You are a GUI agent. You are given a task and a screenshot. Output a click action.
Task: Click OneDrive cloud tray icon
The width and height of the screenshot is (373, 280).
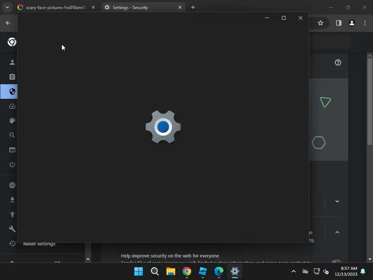point(305,271)
